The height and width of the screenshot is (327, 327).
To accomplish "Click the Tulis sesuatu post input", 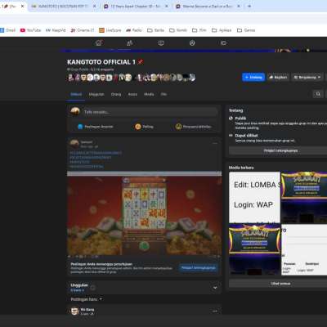I will [150, 112].
